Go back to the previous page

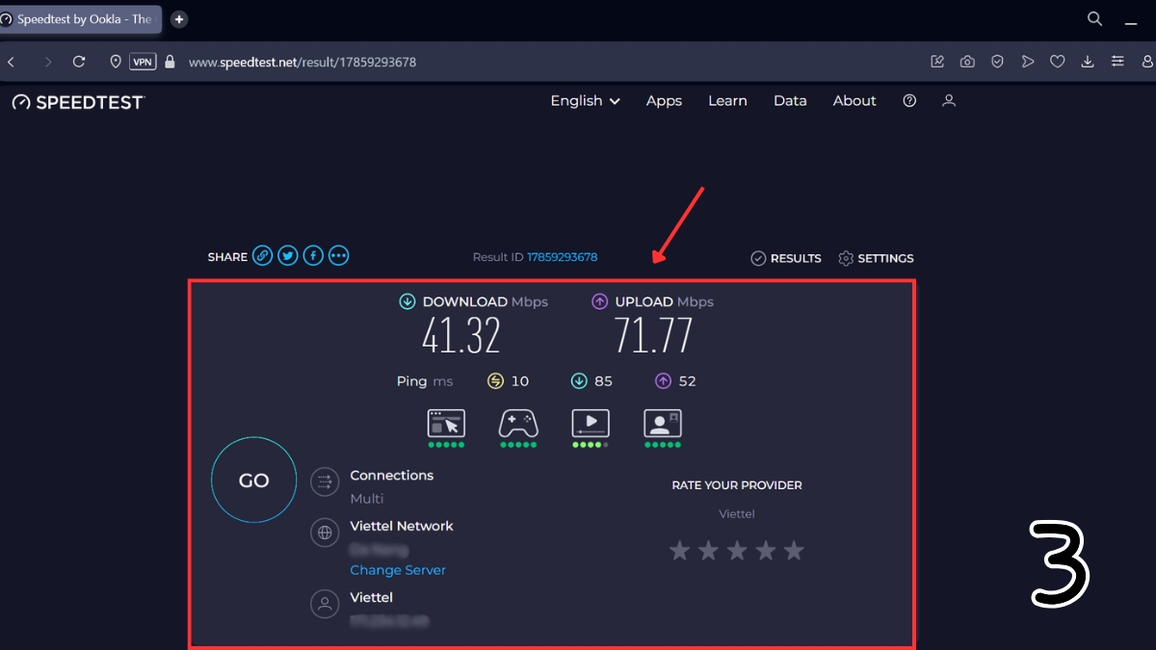pos(12,62)
